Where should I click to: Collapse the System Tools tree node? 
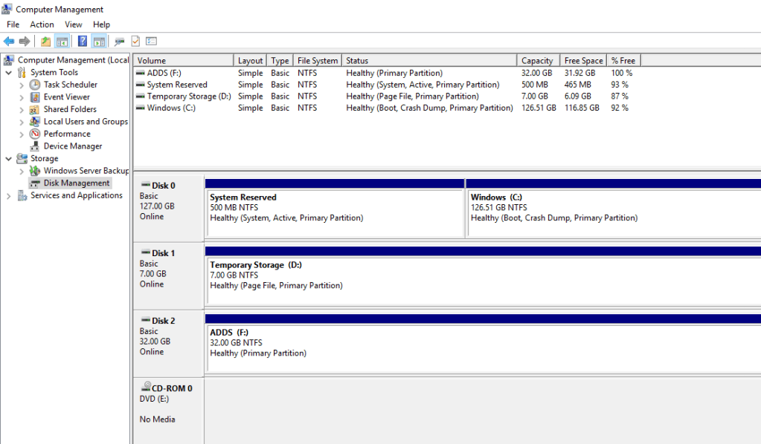click(x=9, y=73)
